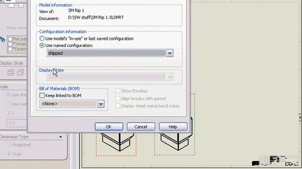
Task: Click the second 1:1 scale input field
Action: click(17, 123)
